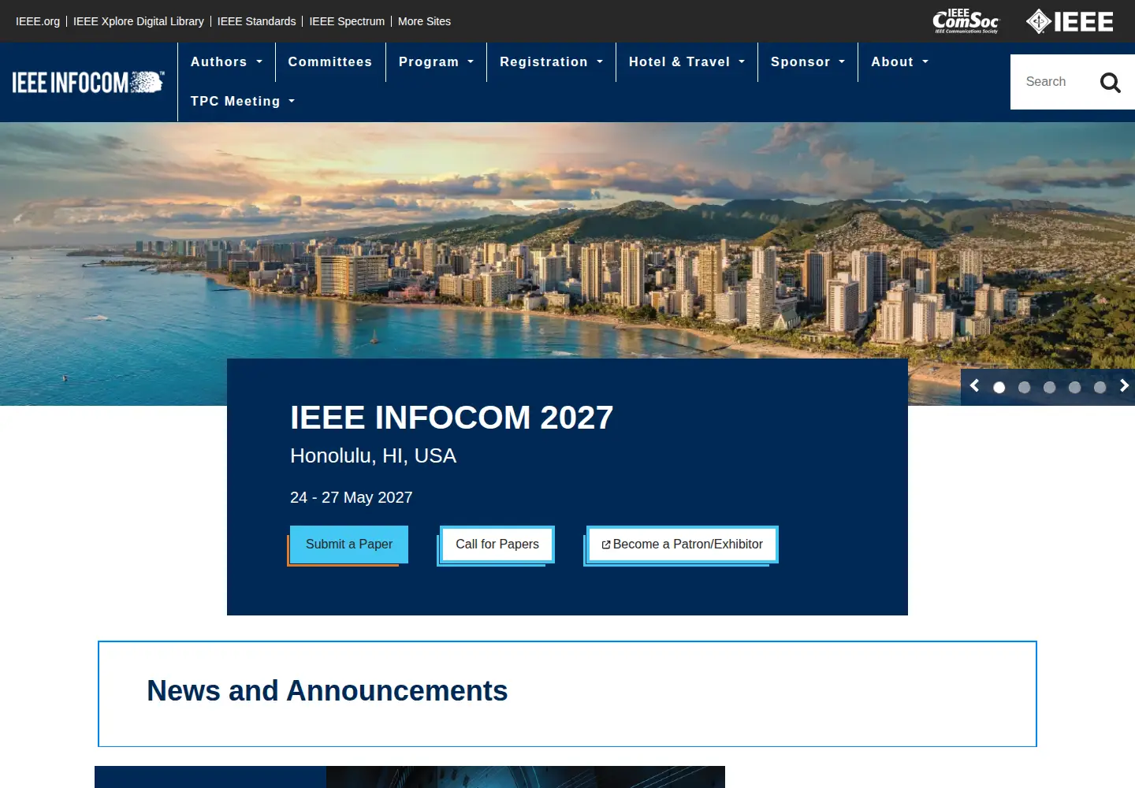Expand the Sponsor dropdown menu
Image resolution: width=1135 pixels, height=788 pixels.
click(x=808, y=62)
